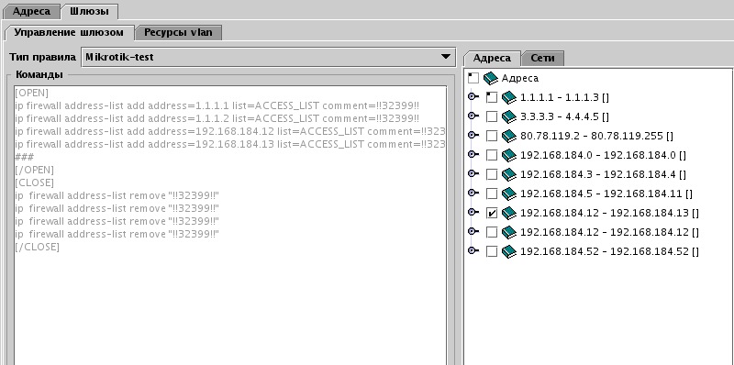Click the book icon for 192.168.184.3 - 192.168.184.4
734x365 pixels.
(509, 174)
